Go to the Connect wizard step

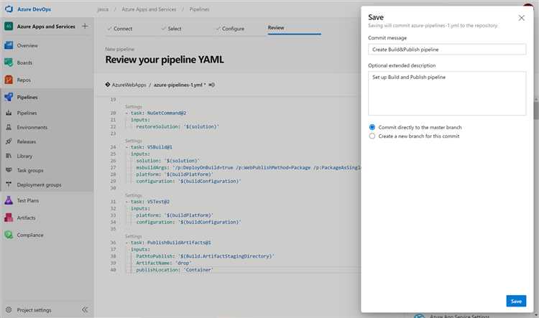point(120,29)
